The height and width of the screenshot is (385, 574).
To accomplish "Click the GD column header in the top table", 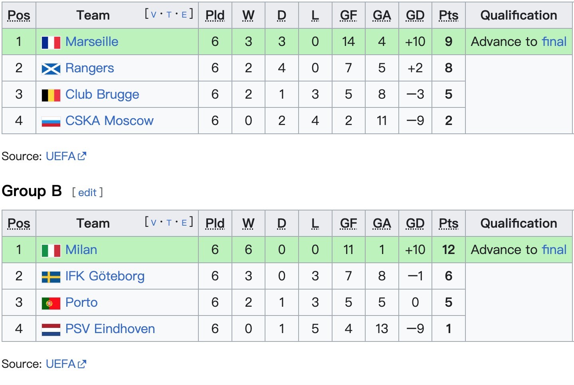I will [x=415, y=15].
